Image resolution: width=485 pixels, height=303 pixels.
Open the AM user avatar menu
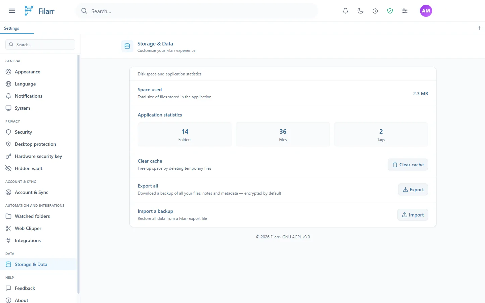click(x=426, y=11)
